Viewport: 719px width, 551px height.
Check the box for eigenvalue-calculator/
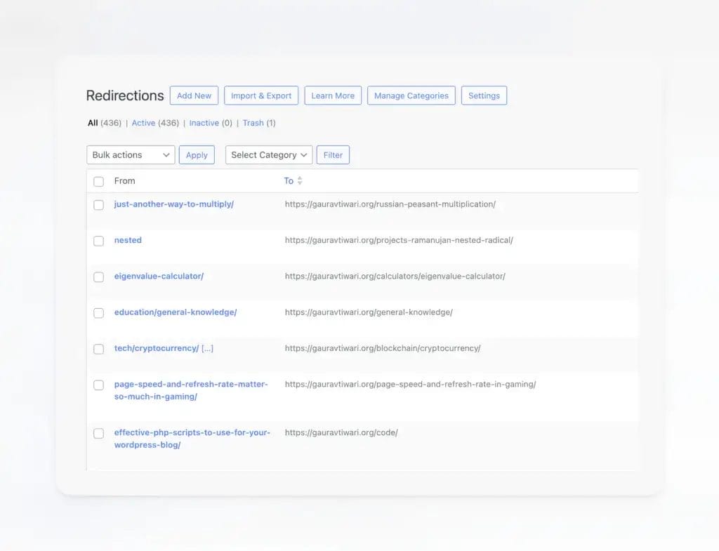tap(98, 277)
